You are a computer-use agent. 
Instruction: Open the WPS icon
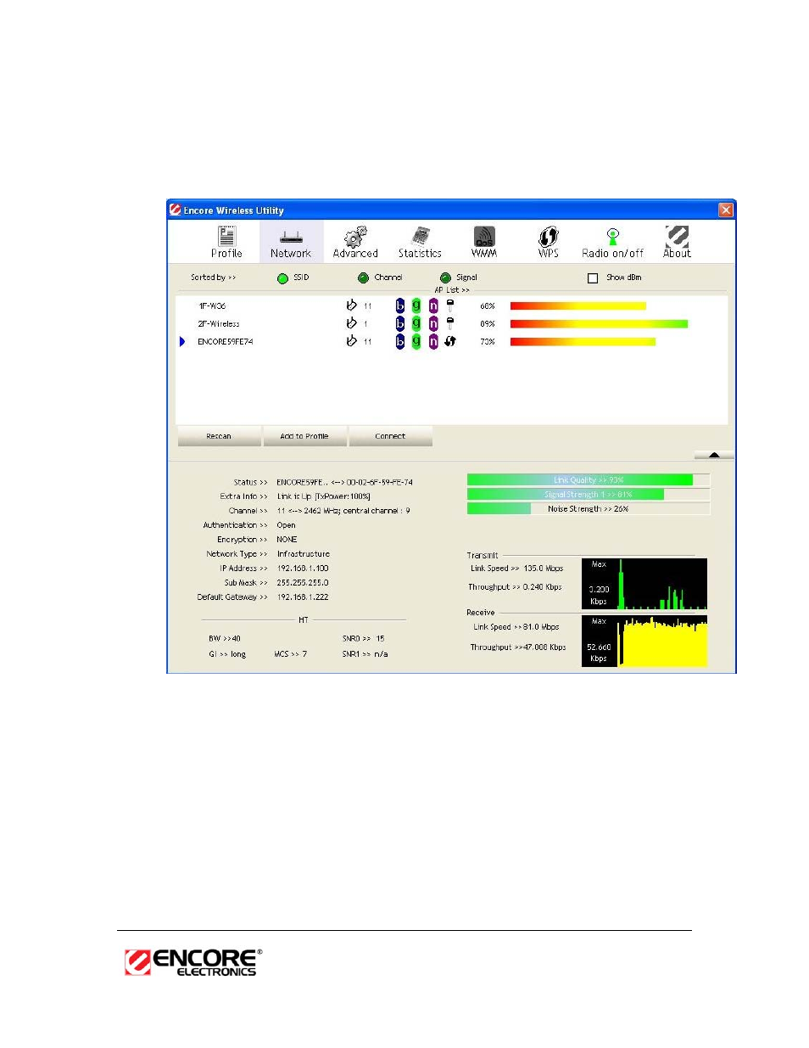tap(549, 242)
